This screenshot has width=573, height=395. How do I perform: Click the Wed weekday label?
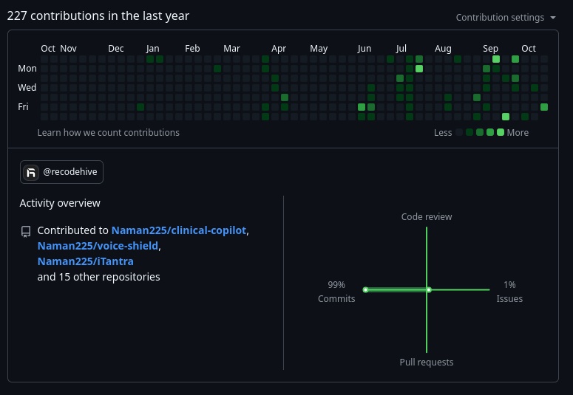(27, 88)
